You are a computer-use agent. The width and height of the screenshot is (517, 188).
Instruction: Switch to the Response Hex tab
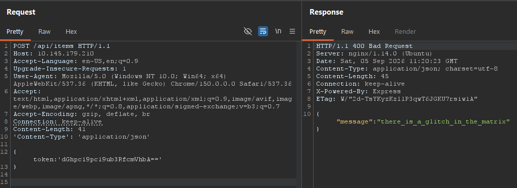click(374, 32)
